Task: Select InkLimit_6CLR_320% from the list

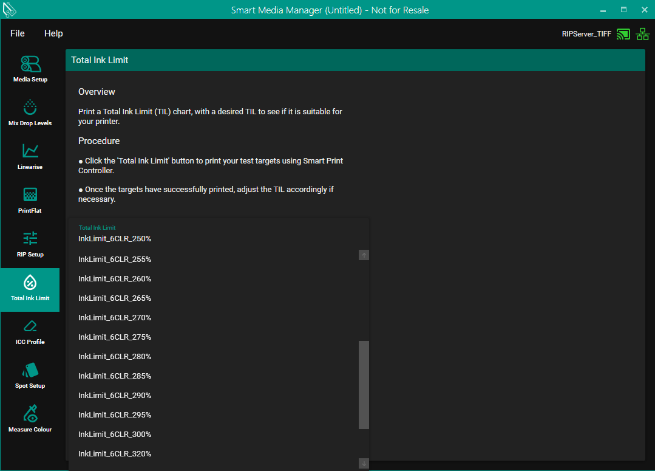Action: pos(115,454)
